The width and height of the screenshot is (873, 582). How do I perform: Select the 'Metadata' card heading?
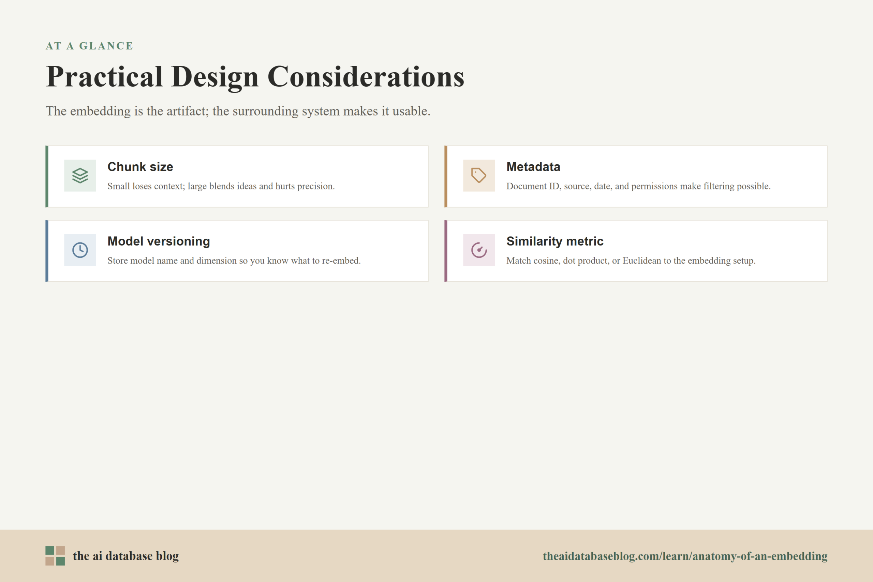click(x=533, y=167)
